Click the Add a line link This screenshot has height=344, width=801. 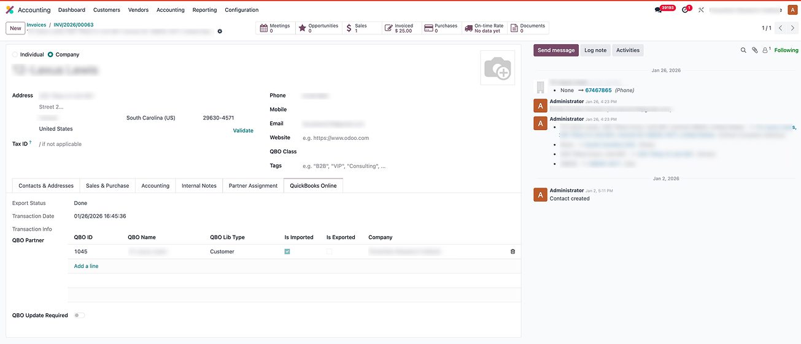(86, 266)
